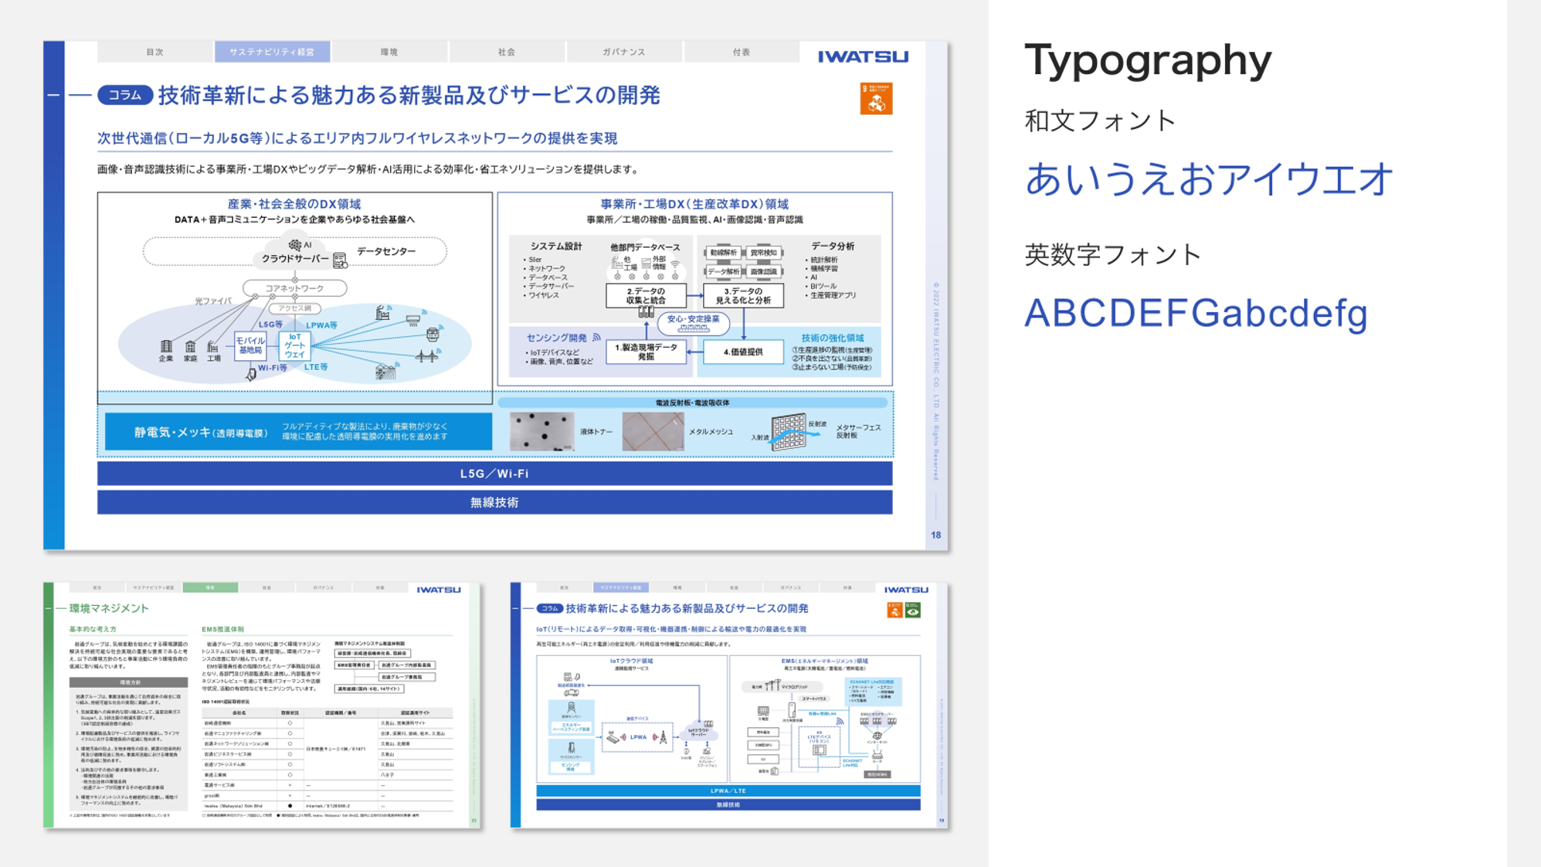The image size is (1541, 867).
Task: Select the green 環境 tab on the 環境マネジメント slide
Action: pos(210,588)
